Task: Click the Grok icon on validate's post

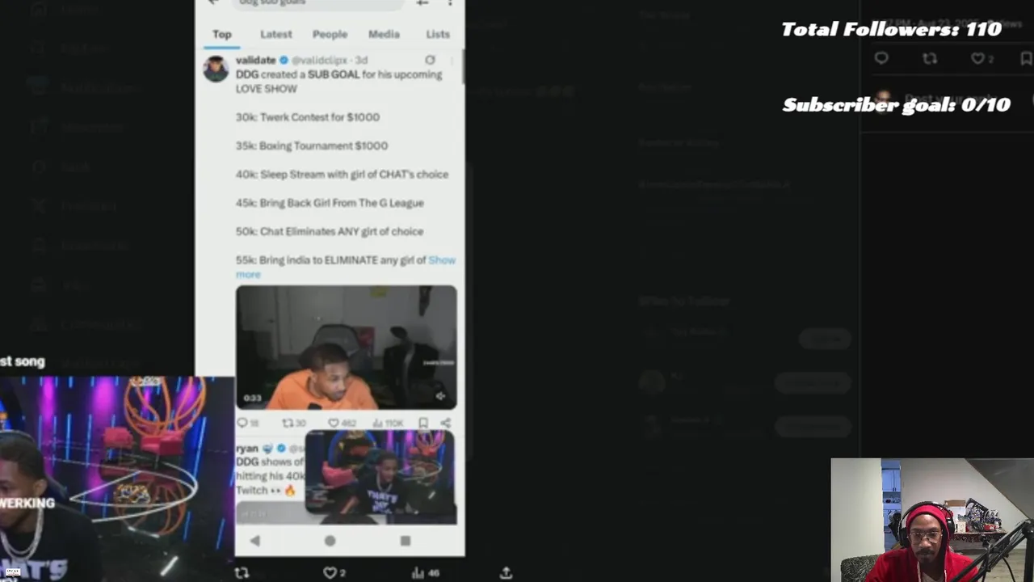Action: pyautogui.click(x=430, y=60)
